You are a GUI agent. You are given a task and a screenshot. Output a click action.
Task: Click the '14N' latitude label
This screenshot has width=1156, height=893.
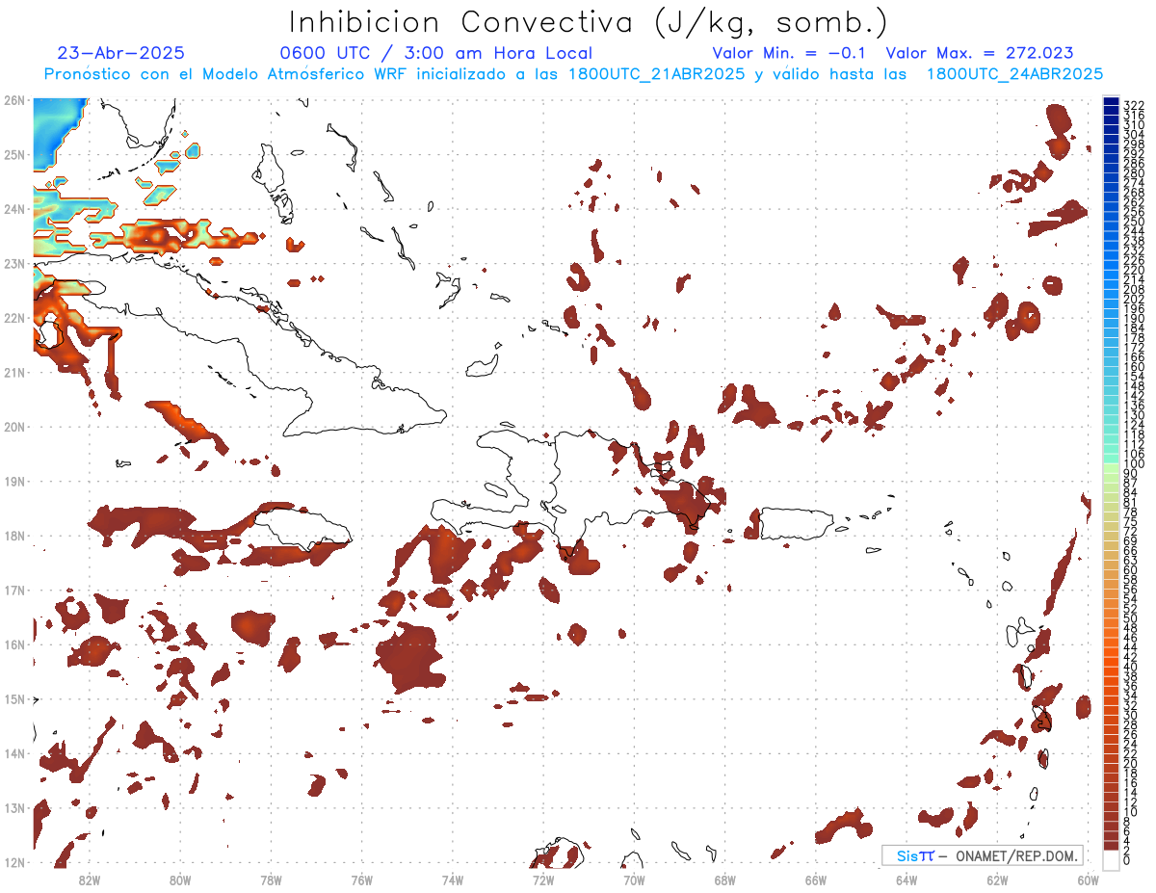coord(14,753)
